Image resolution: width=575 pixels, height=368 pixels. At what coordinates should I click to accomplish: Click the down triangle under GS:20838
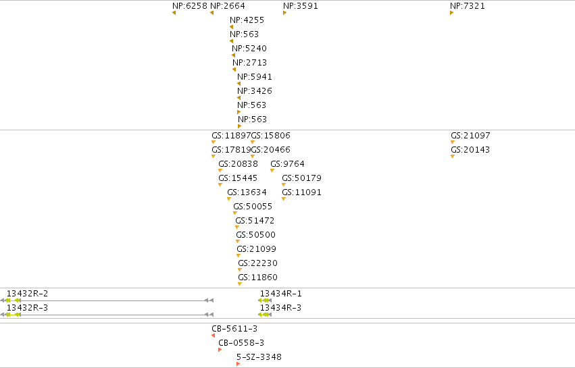[x=220, y=170]
